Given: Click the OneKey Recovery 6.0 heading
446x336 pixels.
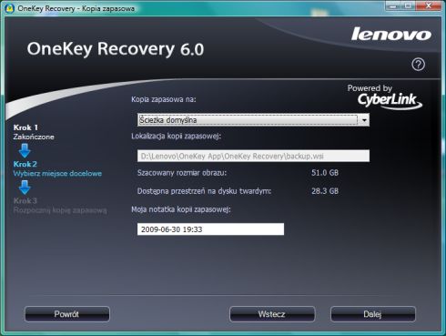Looking at the screenshot, I should [x=116, y=49].
